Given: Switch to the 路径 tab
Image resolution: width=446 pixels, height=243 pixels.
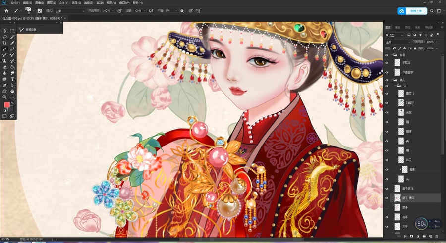Looking at the screenshot, I should (x=408, y=27).
